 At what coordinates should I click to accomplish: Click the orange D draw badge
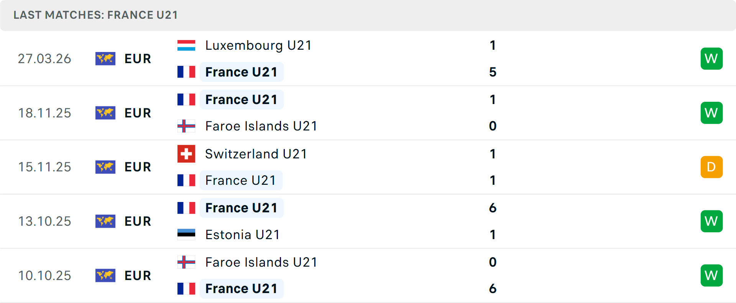click(x=711, y=167)
